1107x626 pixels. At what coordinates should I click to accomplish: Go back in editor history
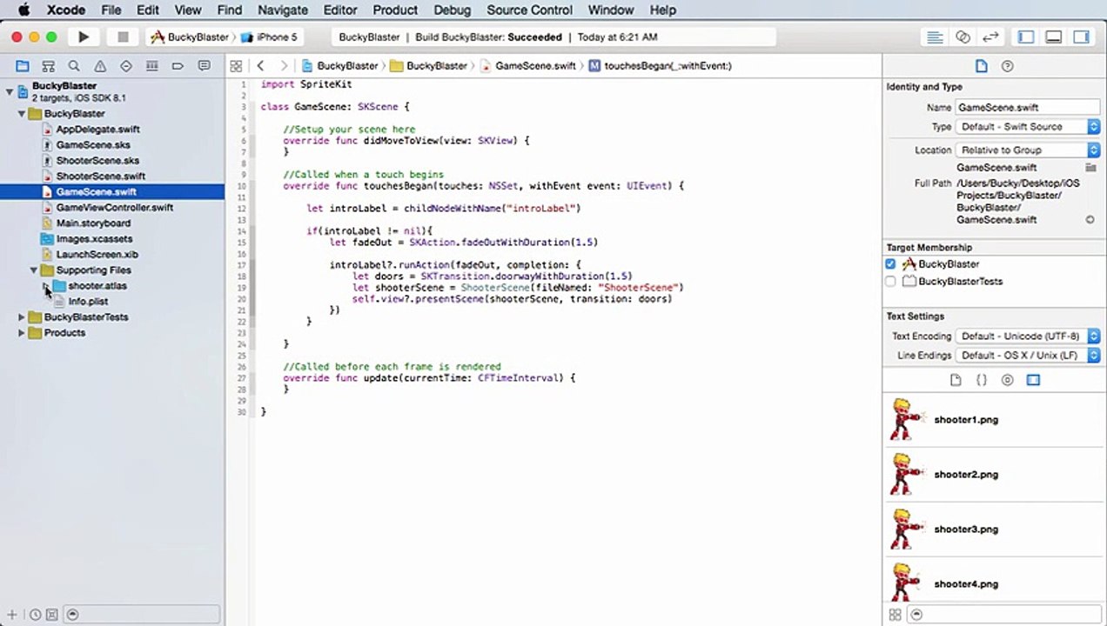(260, 66)
